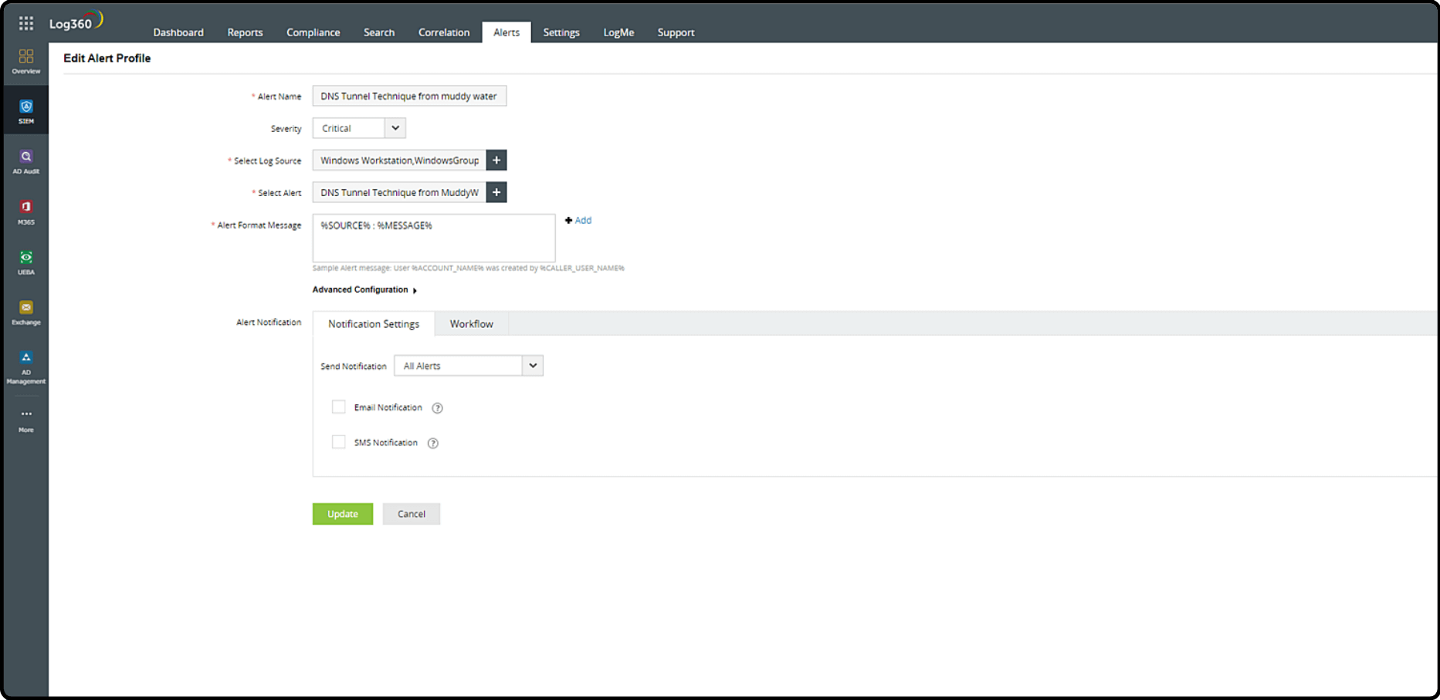
Task: Open the Severity dropdown
Action: [359, 128]
